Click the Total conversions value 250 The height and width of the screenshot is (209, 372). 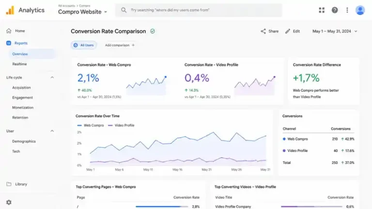(335, 163)
